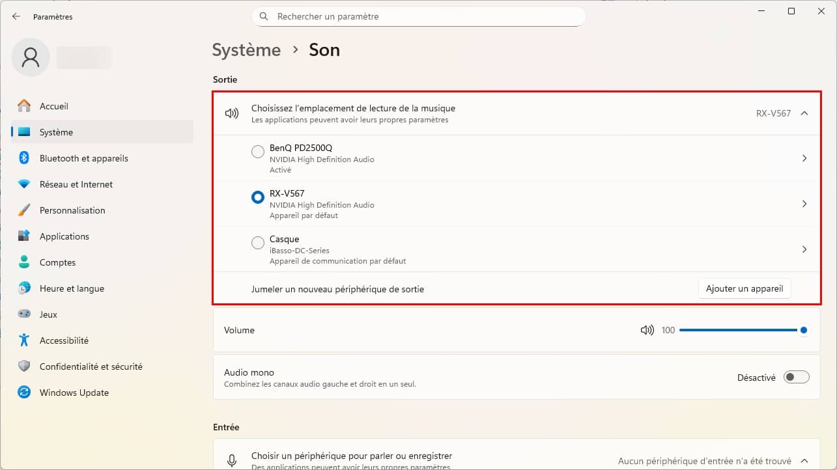Screen dimensions: 837x470
Task: Click the volume slider handle
Action: (804, 330)
